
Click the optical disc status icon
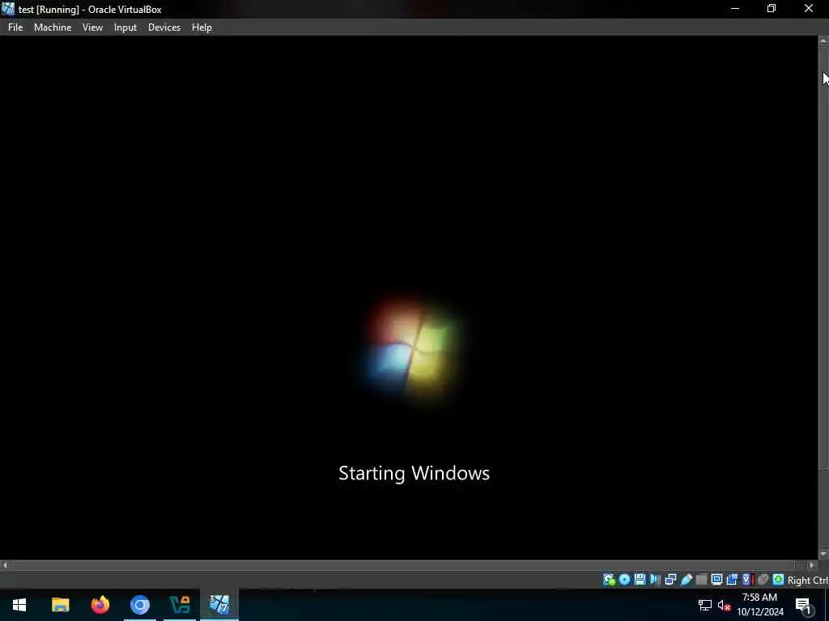tap(624, 580)
